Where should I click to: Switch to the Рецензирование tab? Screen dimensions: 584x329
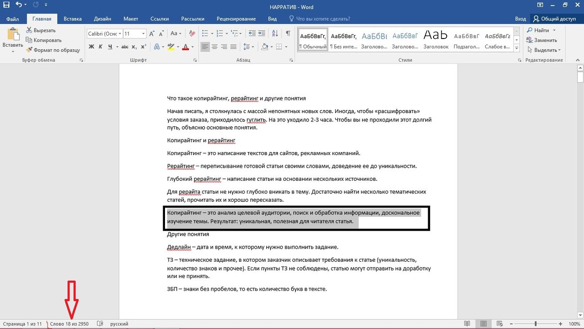[236, 19]
